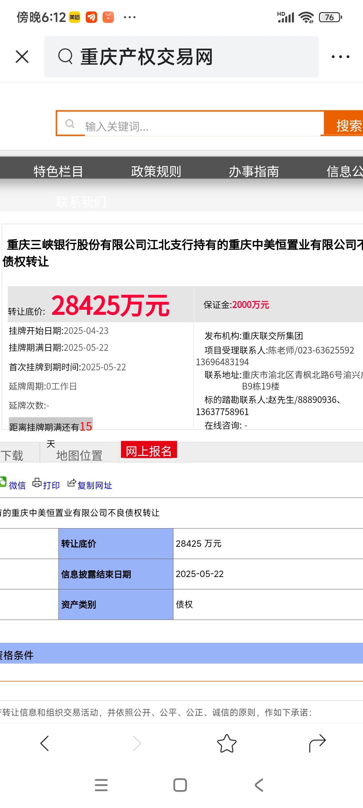Click the printer icon

coord(37,483)
